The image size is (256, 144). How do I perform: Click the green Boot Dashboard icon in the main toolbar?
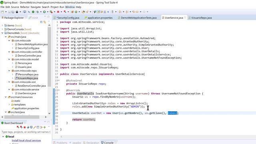tap(33, 12)
